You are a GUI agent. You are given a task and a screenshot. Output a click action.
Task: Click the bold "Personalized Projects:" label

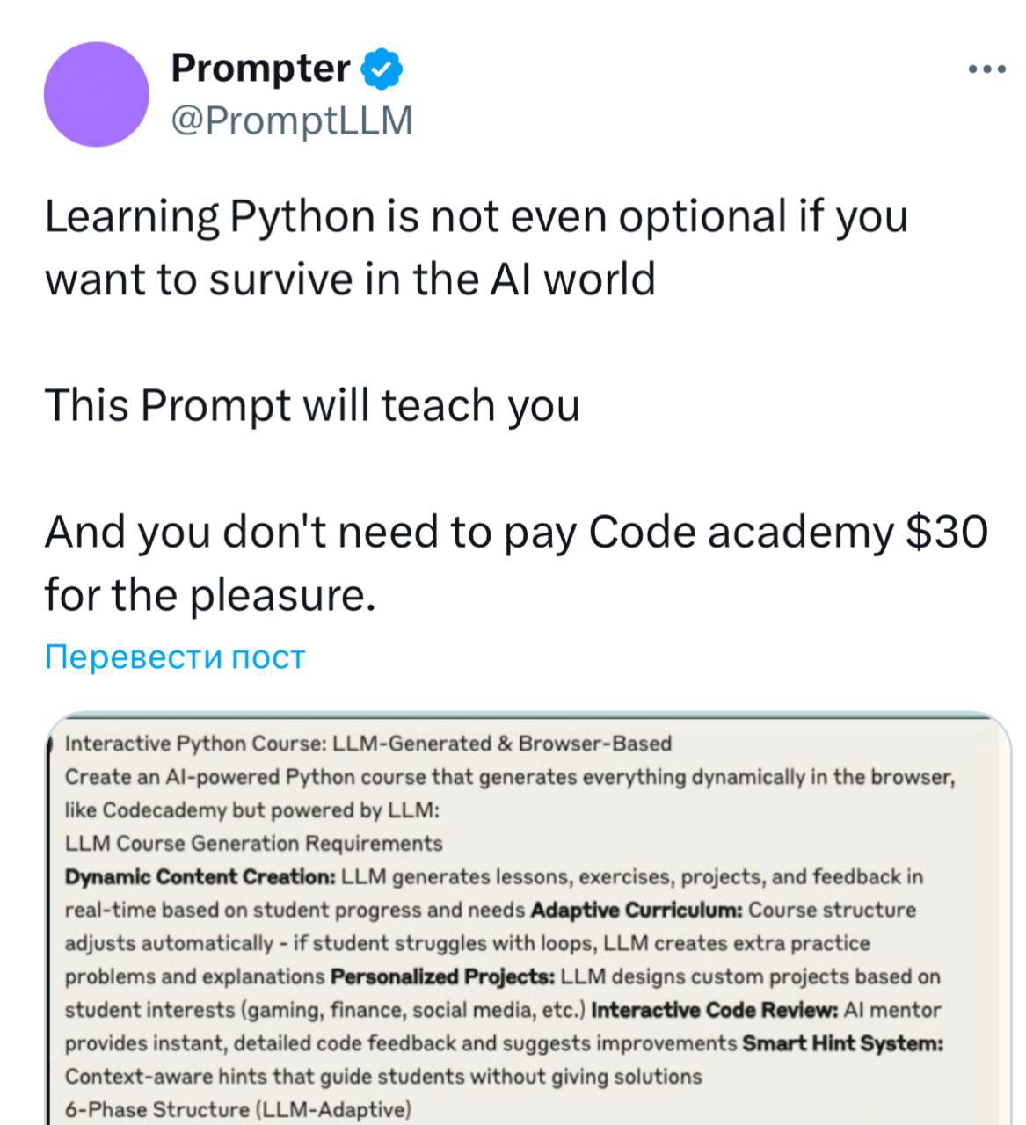442,977
